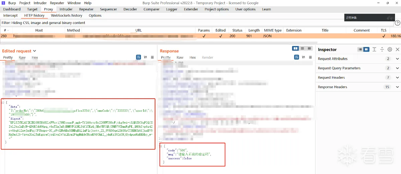Open hamburger options menu in Edited request pane

tap(152, 57)
